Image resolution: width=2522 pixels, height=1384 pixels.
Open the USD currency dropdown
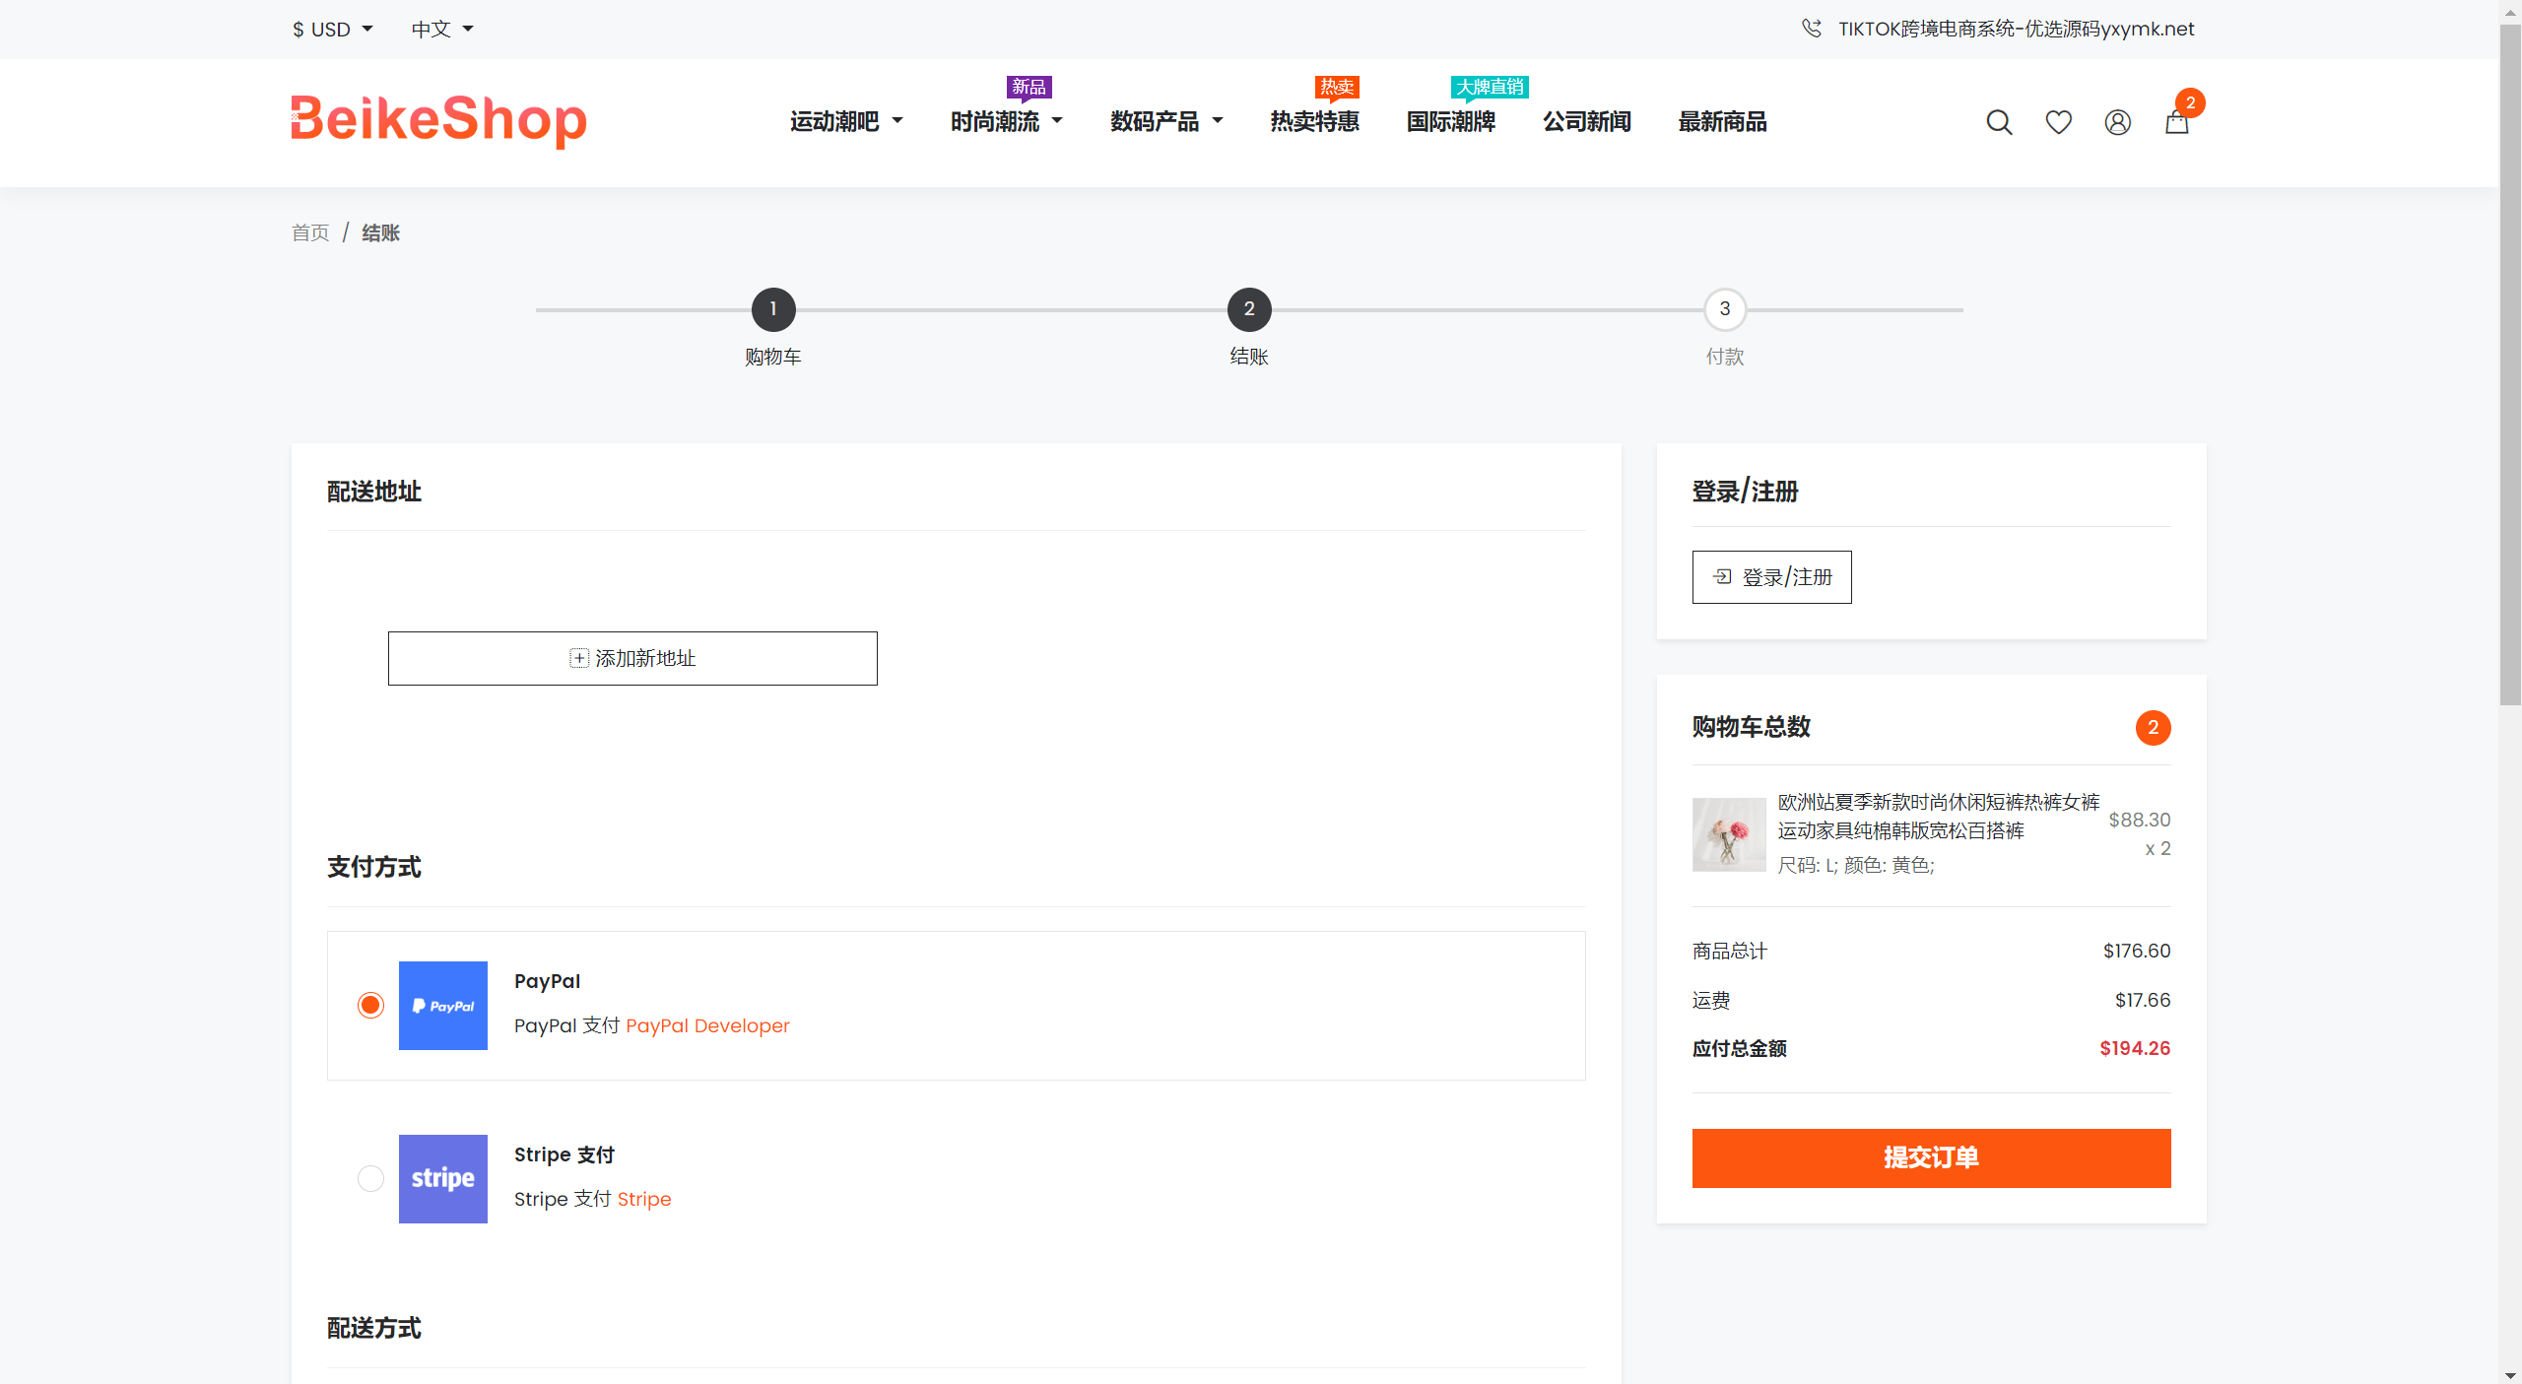333,30
